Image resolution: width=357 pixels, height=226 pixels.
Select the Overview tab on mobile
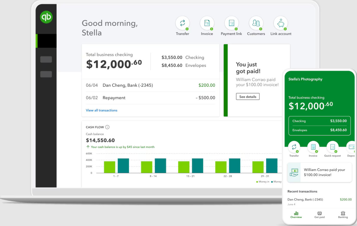click(296, 215)
